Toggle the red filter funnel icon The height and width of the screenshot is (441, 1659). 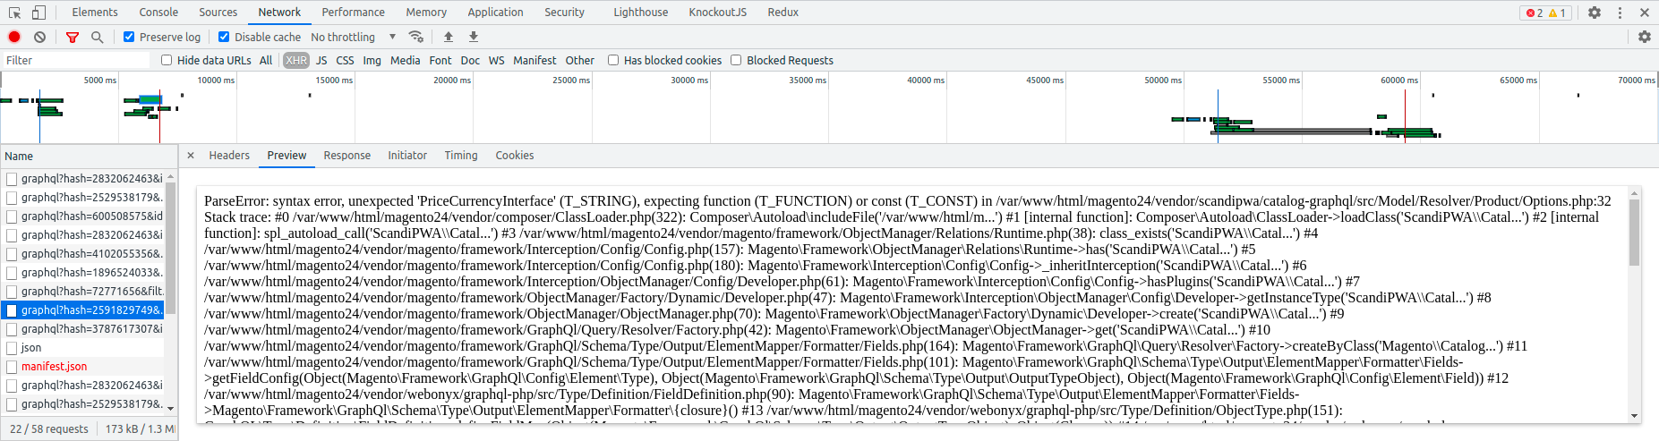click(x=73, y=37)
